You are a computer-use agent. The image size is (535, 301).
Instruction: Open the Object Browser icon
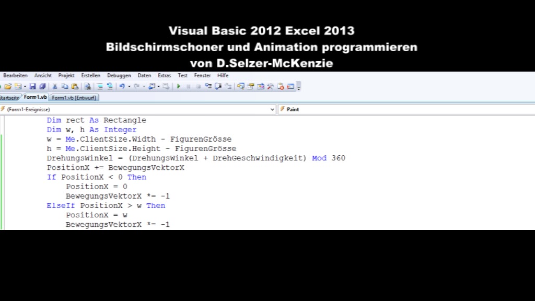tap(261, 87)
